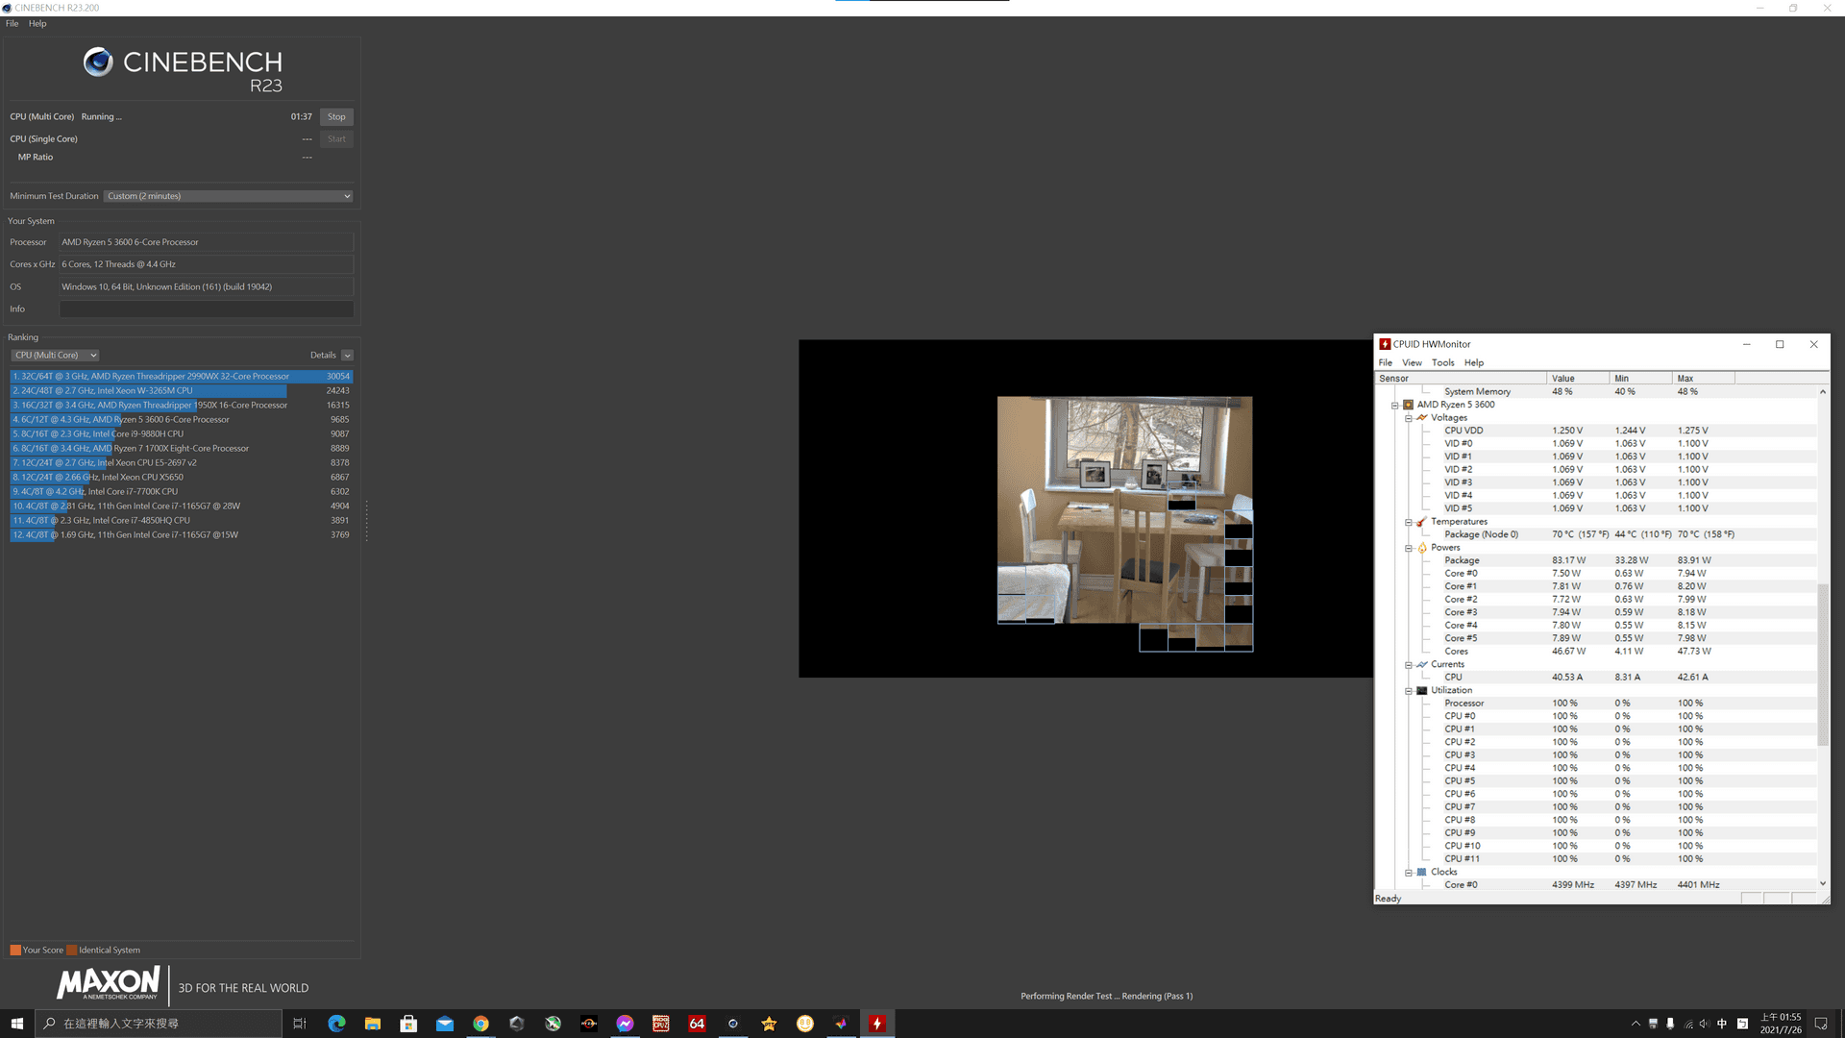Viewport: 1845px width, 1038px height.
Task: Open the HWMonitor Tools menu
Action: coord(1442,362)
